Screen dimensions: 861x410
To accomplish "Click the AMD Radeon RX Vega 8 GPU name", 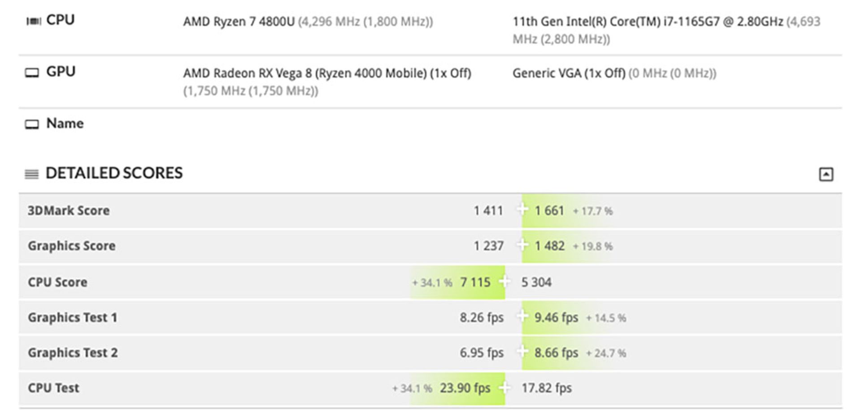I will [327, 73].
